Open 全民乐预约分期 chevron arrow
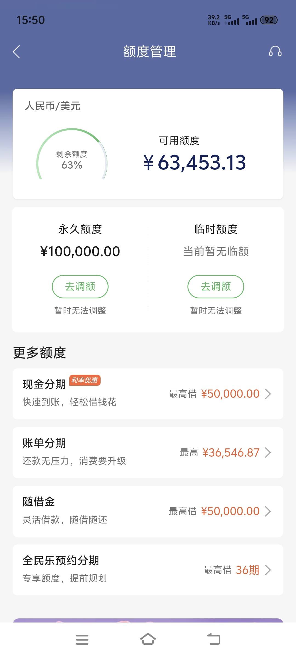 pyautogui.click(x=268, y=570)
